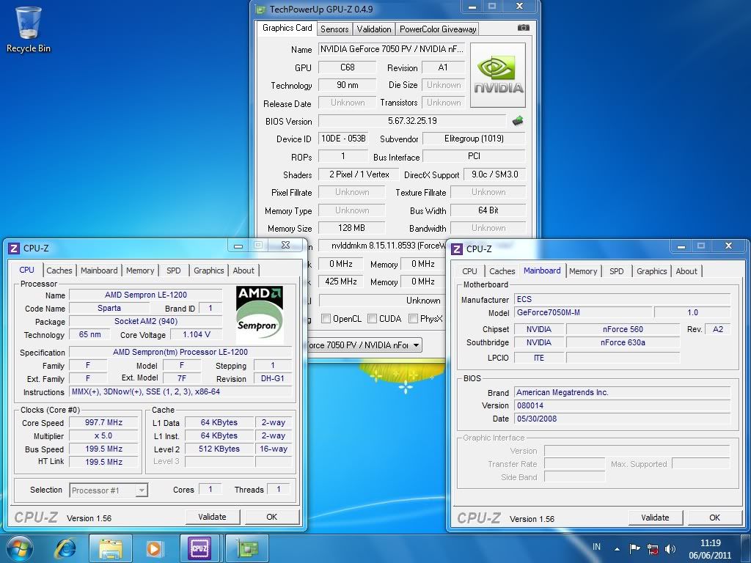Click Validate in the left CPU-Z window
Image resolution: width=751 pixels, height=563 pixels.
click(213, 517)
